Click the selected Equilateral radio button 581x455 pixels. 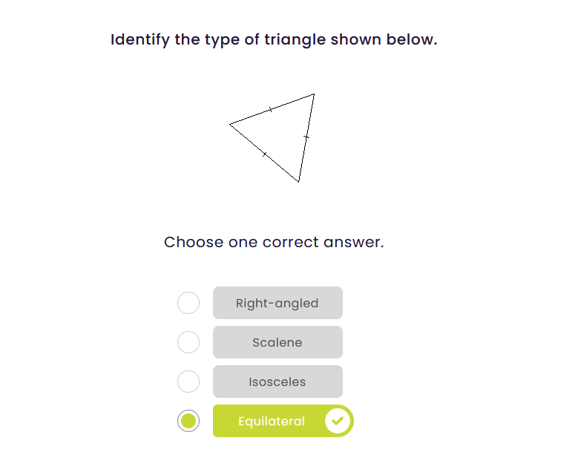[x=188, y=422]
